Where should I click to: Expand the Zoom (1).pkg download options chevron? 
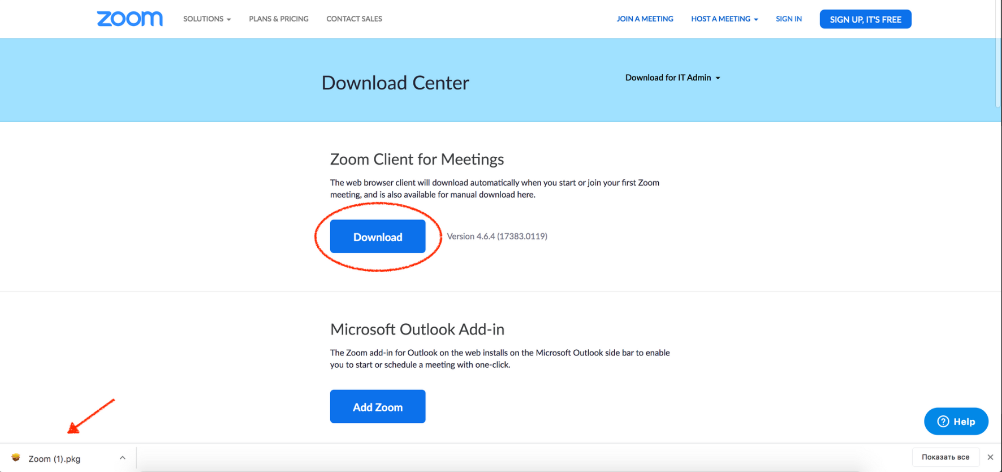[x=123, y=458]
